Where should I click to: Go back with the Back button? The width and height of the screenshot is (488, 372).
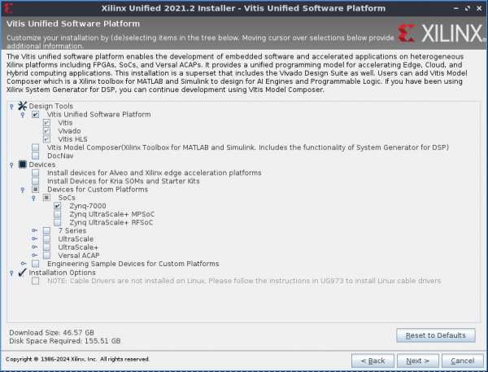[373, 360]
